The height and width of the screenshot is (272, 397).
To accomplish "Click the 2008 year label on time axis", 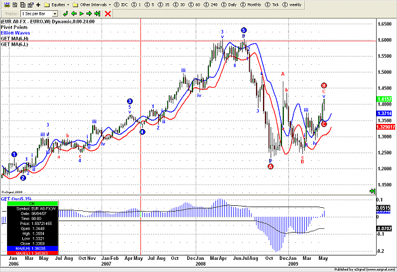I will pos(200,264).
